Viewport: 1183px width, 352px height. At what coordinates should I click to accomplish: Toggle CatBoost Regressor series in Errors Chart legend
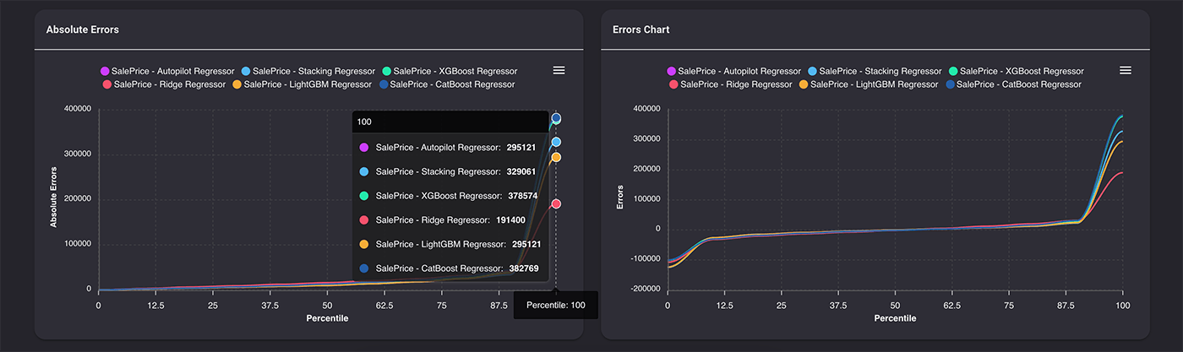tap(1012, 84)
